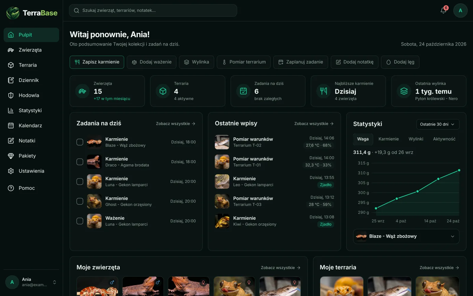Open the Hodowla shield icon

click(x=11, y=95)
